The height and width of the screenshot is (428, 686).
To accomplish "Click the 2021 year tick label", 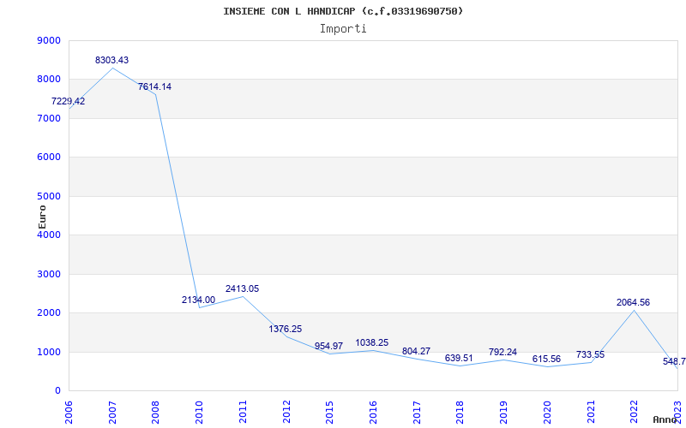I will click(x=591, y=413).
